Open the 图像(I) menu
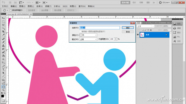The image size is (186, 104). (x=22, y=6)
